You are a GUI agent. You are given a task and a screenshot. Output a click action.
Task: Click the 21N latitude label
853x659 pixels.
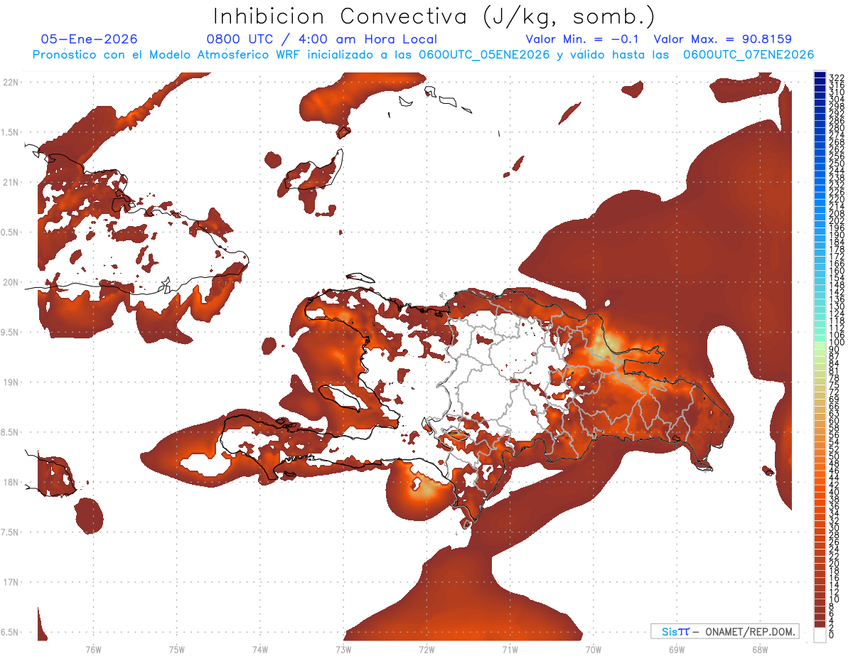point(10,182)
